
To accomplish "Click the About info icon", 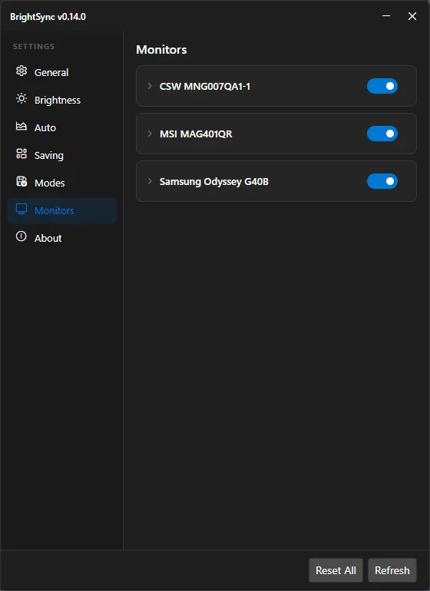I will click(x=21, y=236).
